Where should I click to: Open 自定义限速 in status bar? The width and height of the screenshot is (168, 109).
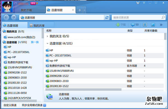[x=10, y=105]
